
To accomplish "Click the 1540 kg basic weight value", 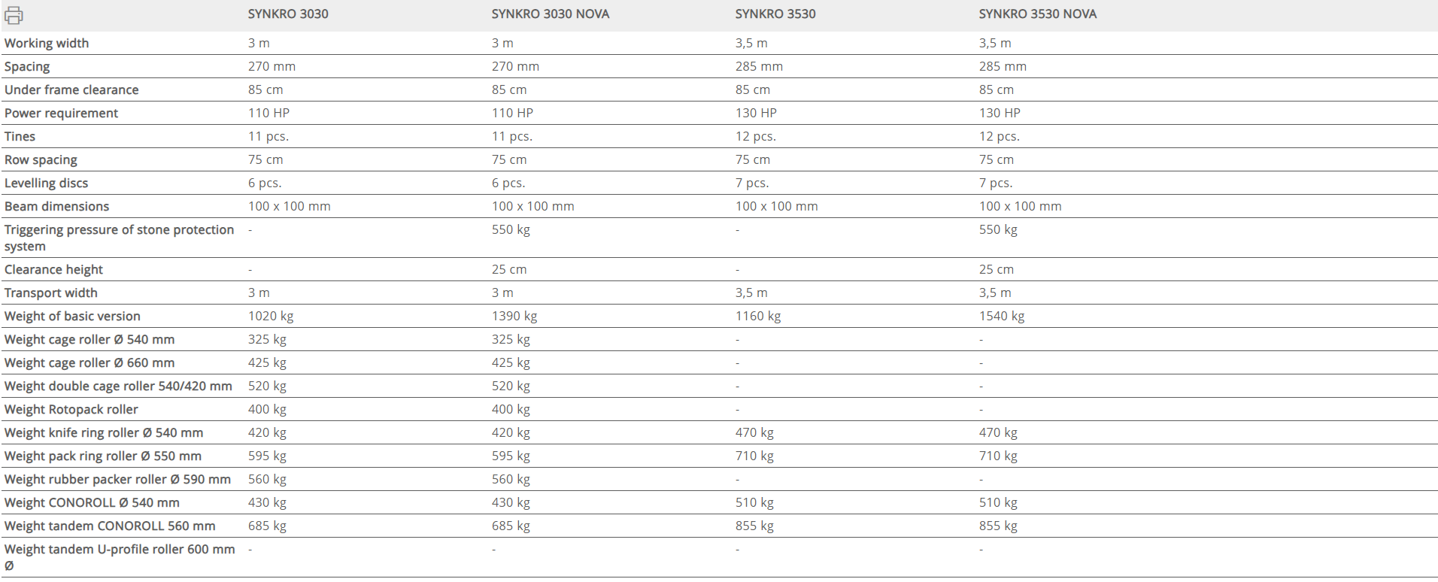I will (1001, 316).
